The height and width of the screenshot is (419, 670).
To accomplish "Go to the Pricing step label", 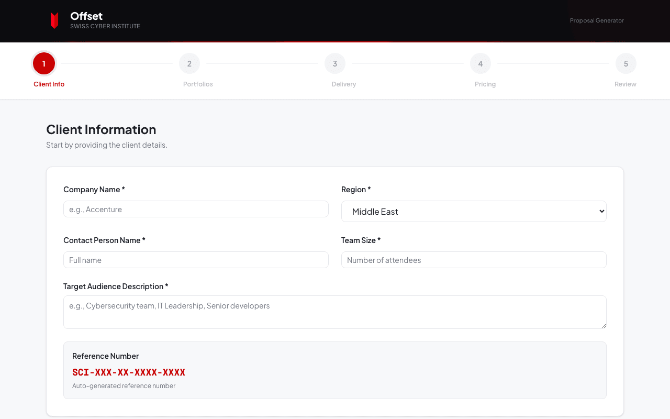I will tap(485, 84).
